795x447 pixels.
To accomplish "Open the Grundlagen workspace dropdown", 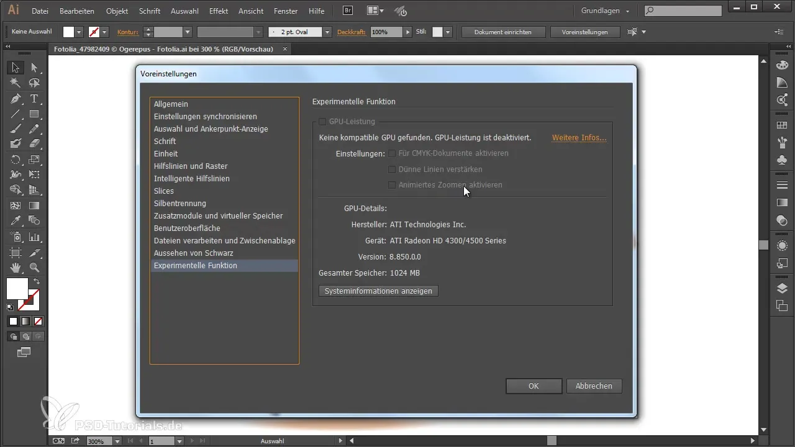I will pos(605,11).
